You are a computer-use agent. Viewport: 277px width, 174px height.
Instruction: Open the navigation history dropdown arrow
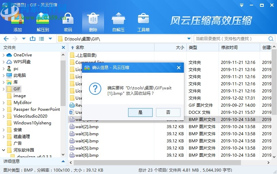[x=24, y=39]
